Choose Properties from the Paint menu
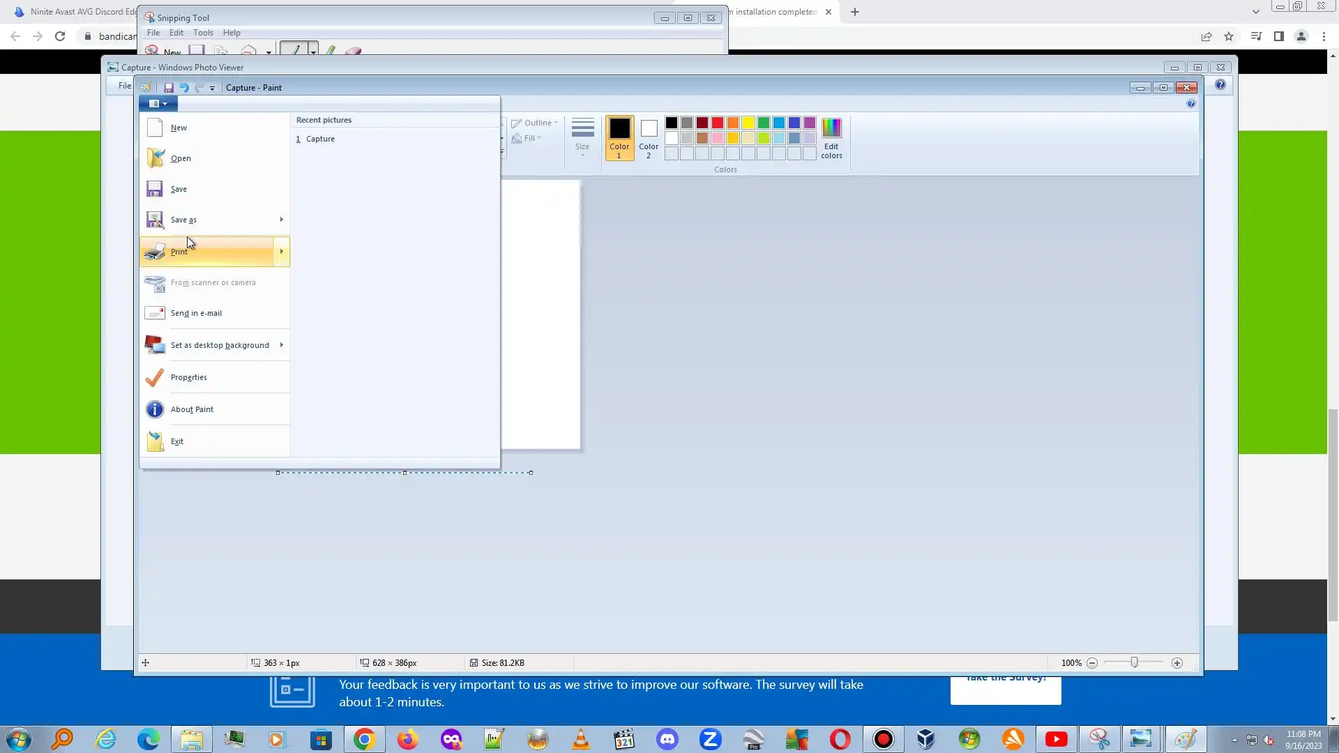This screenshot has width=1339, height=753. pyautogui.click(x=188, y=377)
